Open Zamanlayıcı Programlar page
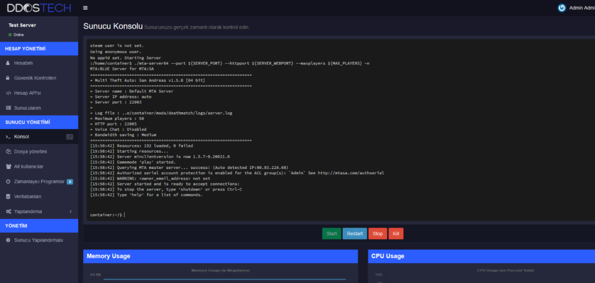Screen dimensions: 595x283 pyautogui.click(x=39, y=182)
